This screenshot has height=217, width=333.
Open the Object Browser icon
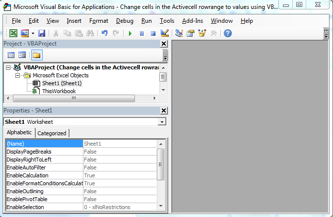pyautogui.click(x=202, y=33)
